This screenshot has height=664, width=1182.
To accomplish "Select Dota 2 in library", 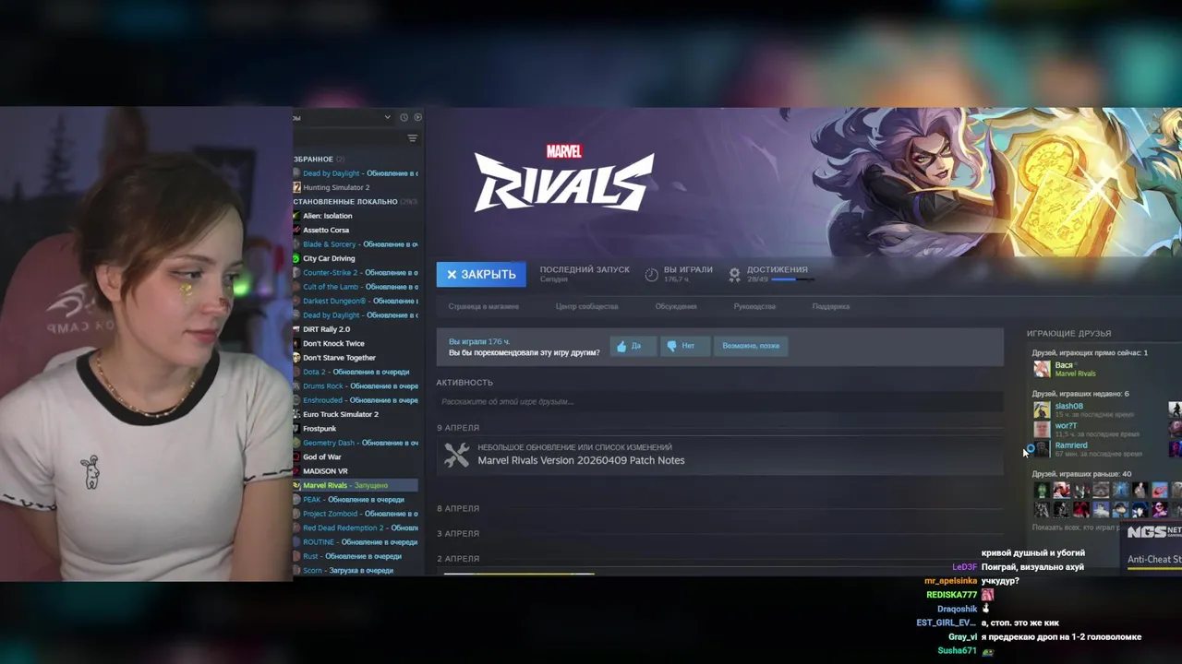I will click(356, 372).
